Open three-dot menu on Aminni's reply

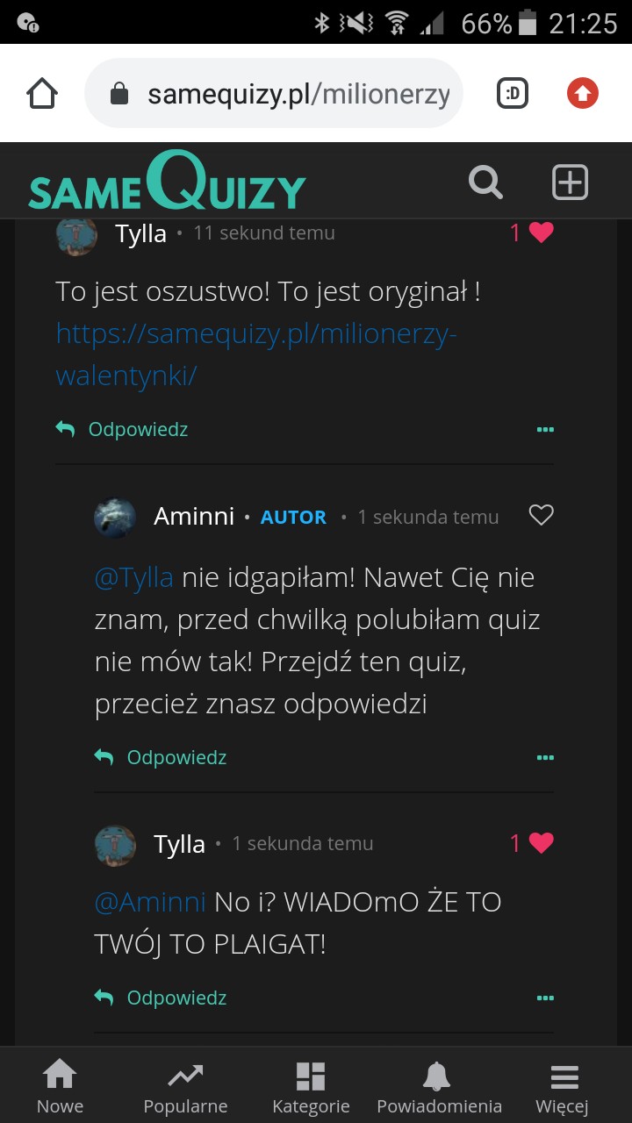(x=545, y=758)
